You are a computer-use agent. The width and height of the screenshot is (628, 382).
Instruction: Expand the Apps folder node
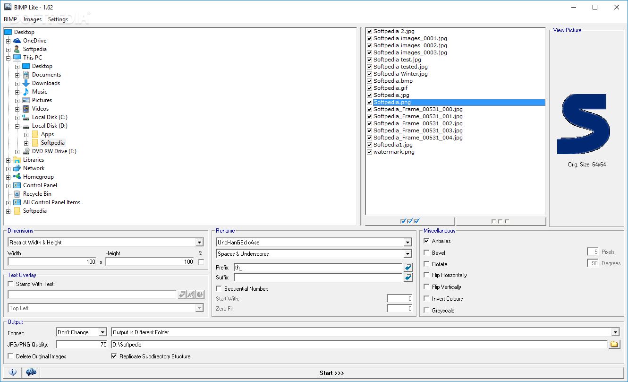pos(26,135)
